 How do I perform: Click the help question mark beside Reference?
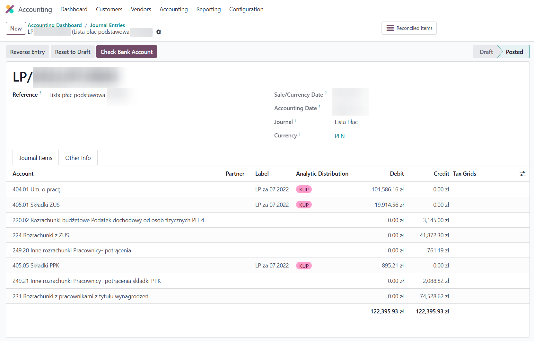tap(40, 93)
